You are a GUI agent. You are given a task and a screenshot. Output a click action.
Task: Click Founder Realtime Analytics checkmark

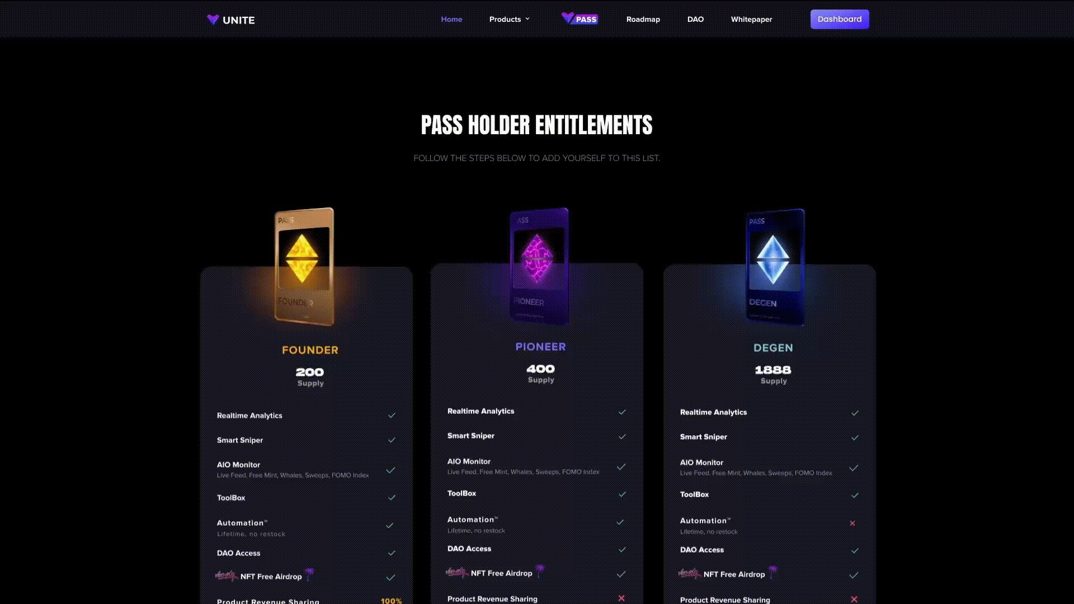coord(392,416)
